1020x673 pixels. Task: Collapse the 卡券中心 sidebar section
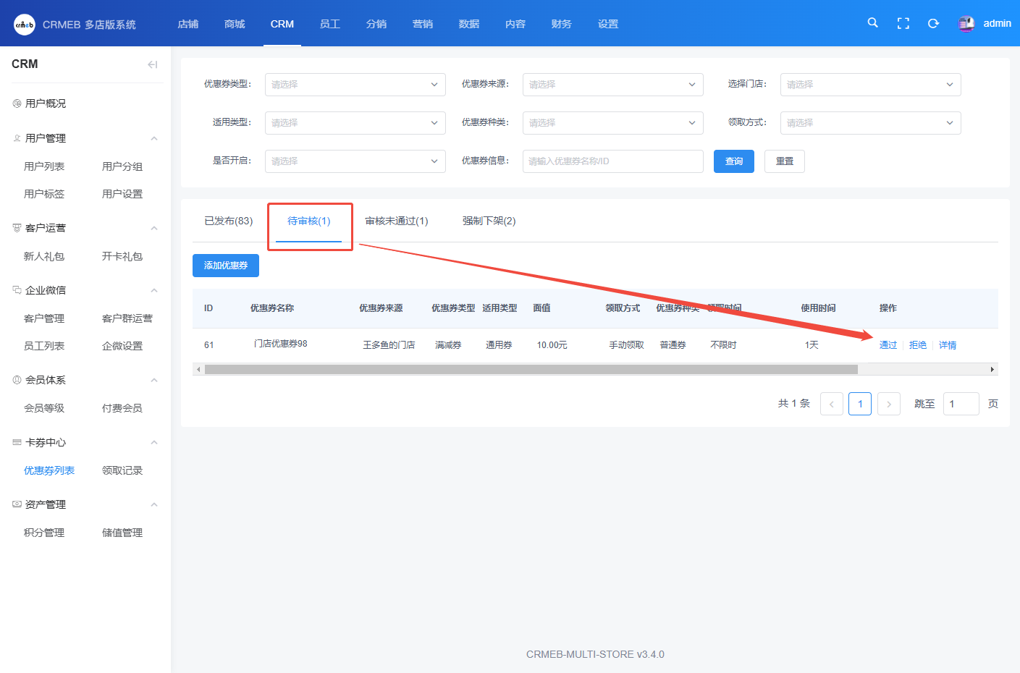153,442
